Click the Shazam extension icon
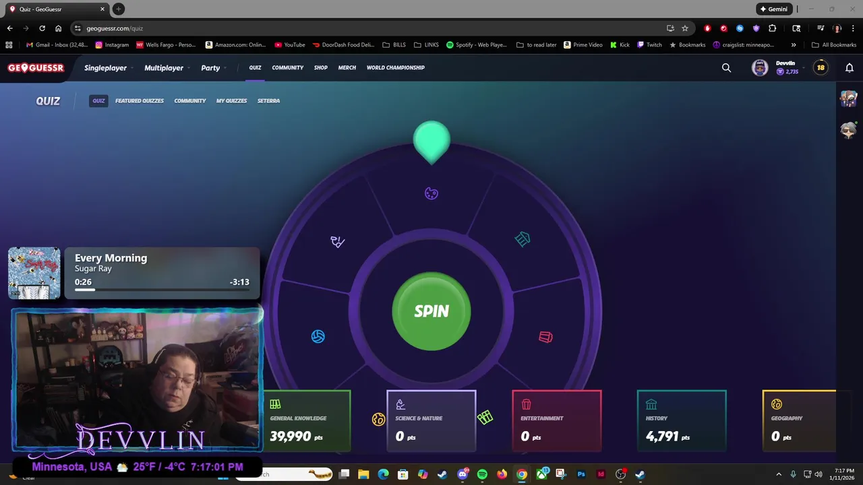Screen dimensions: 863x485 click(740, 28)
